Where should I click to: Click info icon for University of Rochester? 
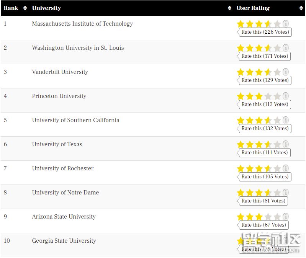pyautogui.click(x=286, y=168)
